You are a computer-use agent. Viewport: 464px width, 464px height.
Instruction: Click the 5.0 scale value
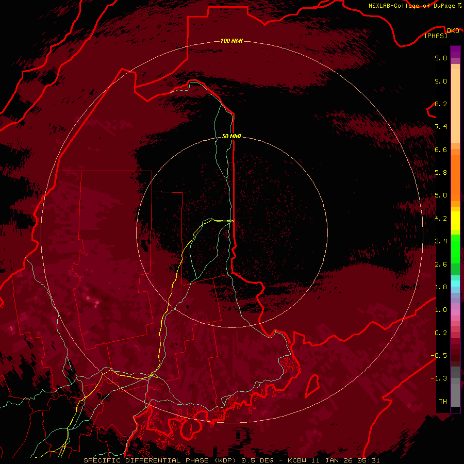click(x=441, y=195)
